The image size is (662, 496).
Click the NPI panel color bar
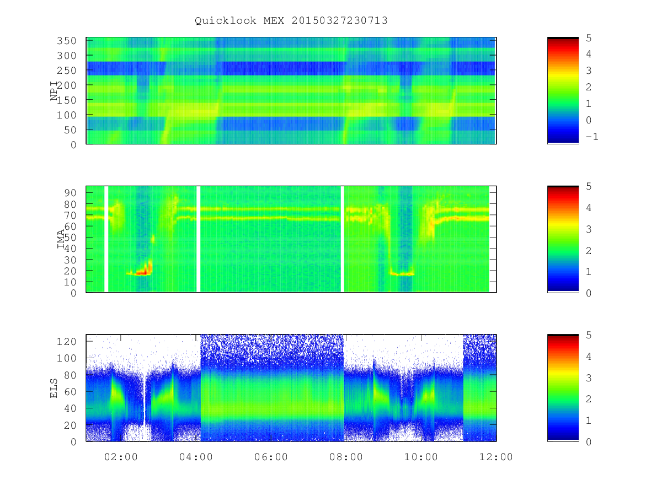563,91
